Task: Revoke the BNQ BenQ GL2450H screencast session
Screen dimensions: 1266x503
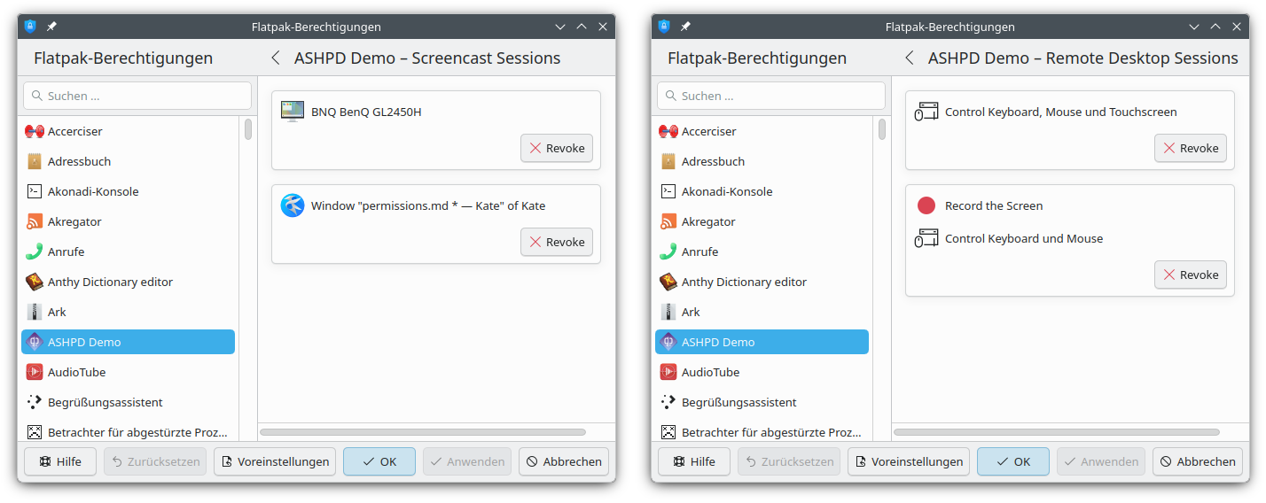Action: (557, 148)
